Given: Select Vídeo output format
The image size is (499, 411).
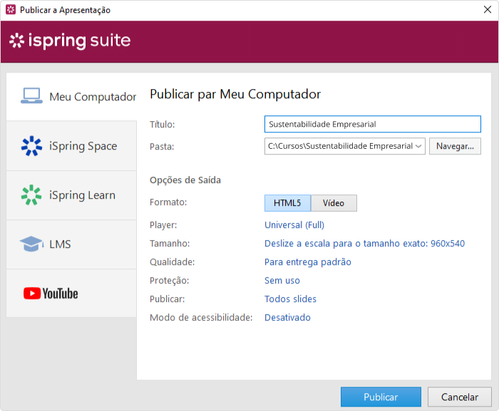Looking at the screenshot, I should tap(334, 203).
